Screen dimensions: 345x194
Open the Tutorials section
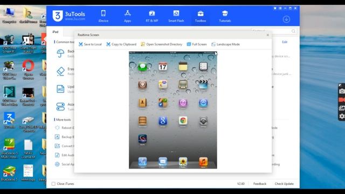[225, 16]
